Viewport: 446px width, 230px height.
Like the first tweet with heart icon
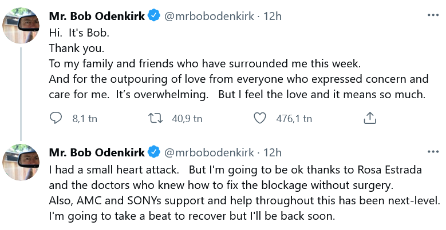pos(260,118)
